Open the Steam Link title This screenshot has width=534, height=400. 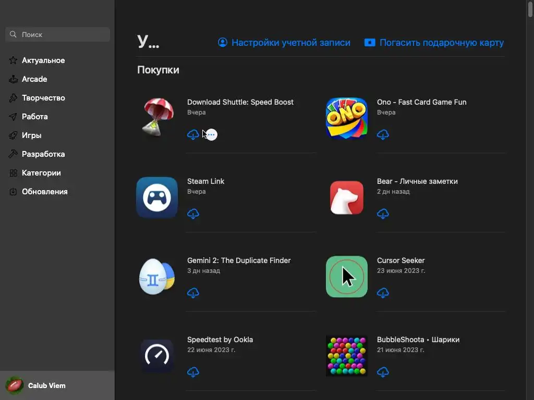pos(205,181)
